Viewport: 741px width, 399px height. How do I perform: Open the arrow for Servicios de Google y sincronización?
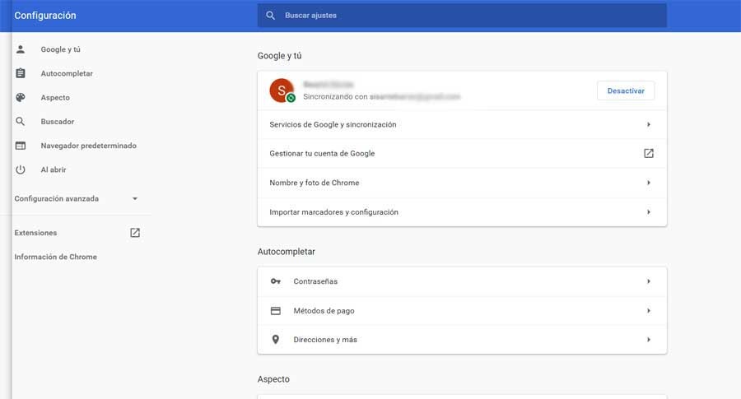point(649,124)
